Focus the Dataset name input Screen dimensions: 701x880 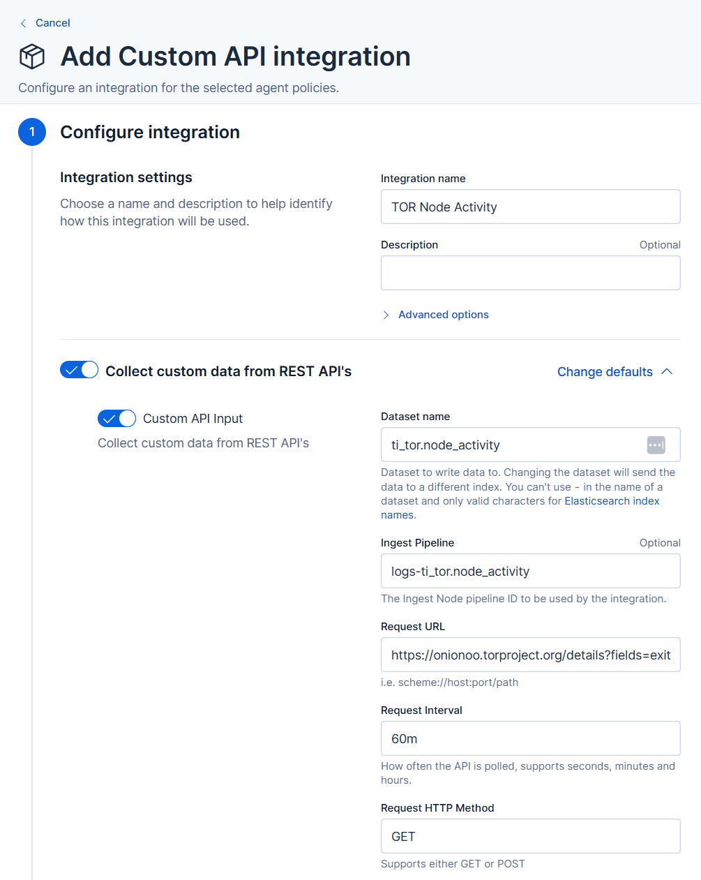(513, 445)
